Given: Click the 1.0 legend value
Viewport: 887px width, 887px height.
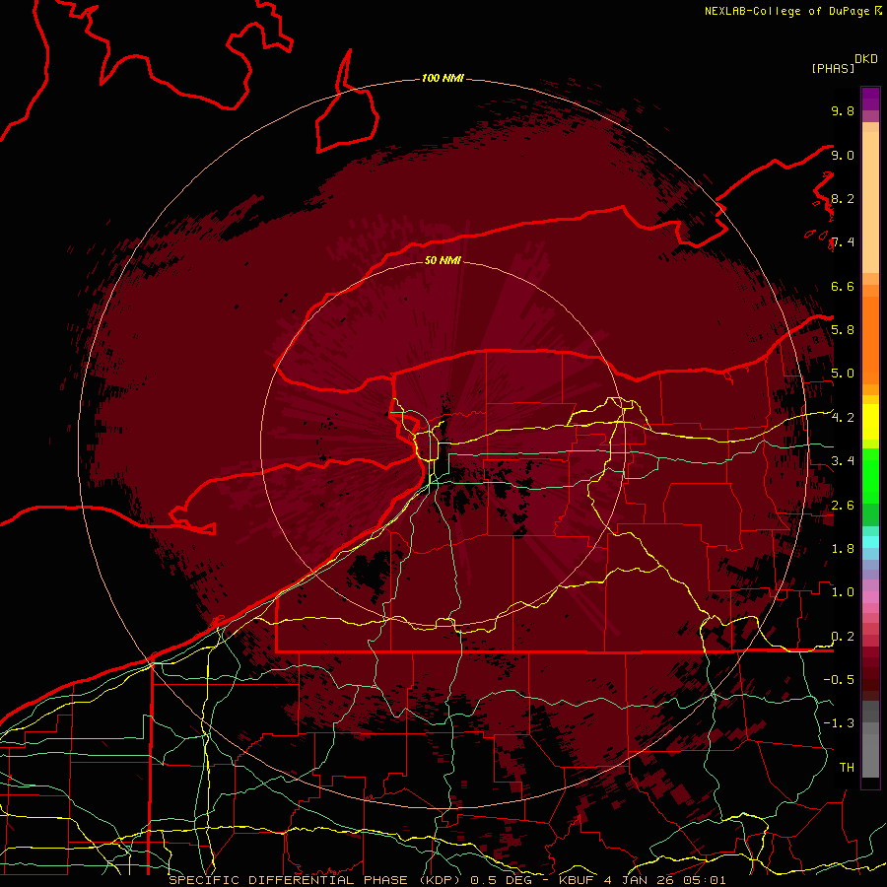Looking at the screenshot, I should pos(843,591).
